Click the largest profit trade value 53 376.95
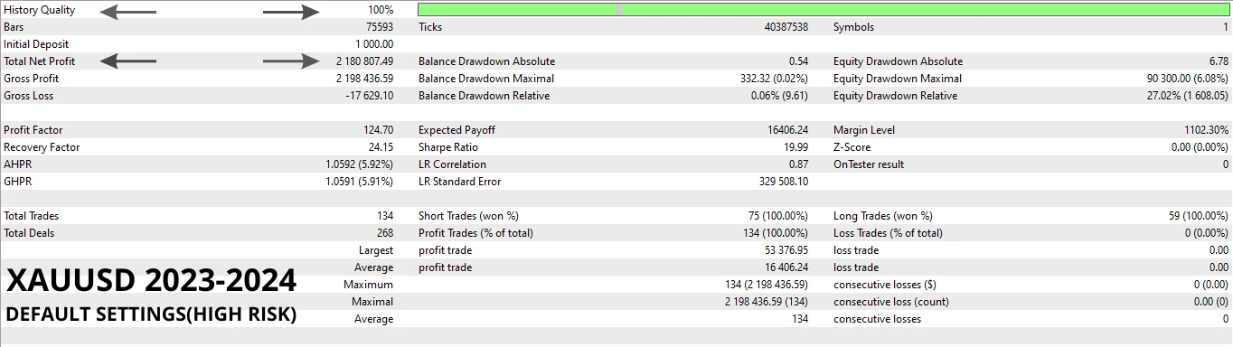This screenshot has width=1233, height=347. point(786,250)
